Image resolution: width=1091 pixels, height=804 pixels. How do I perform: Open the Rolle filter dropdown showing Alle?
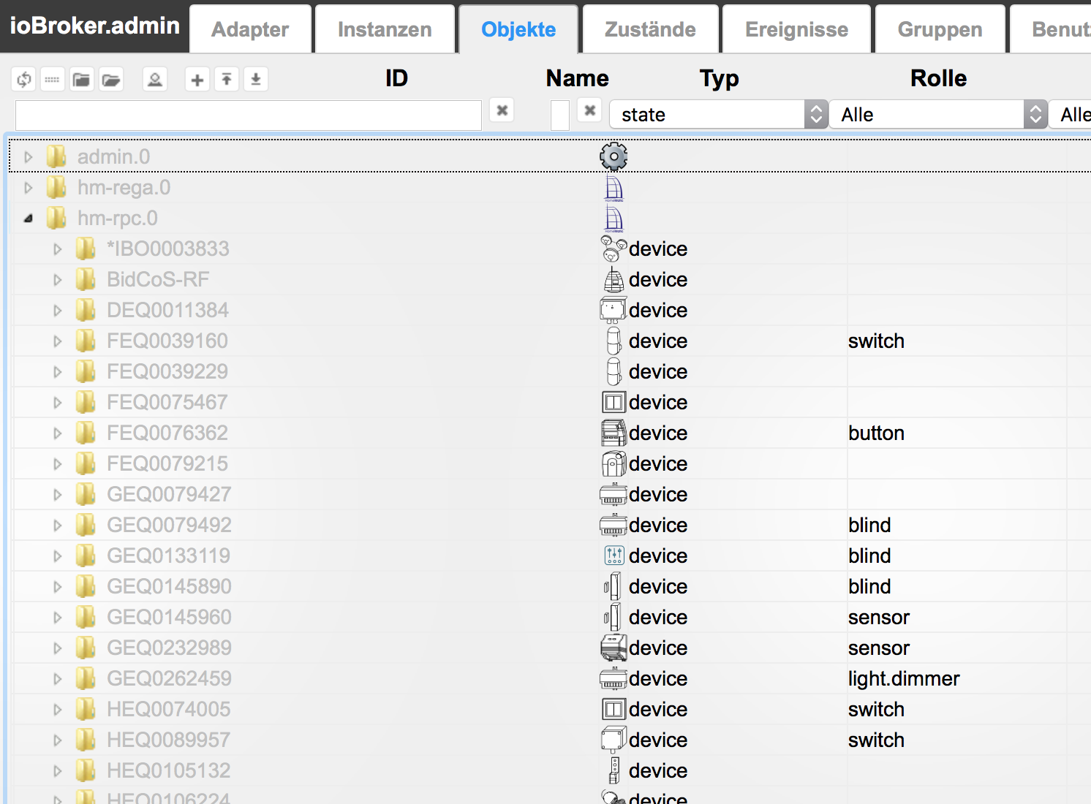coord(938,115)
